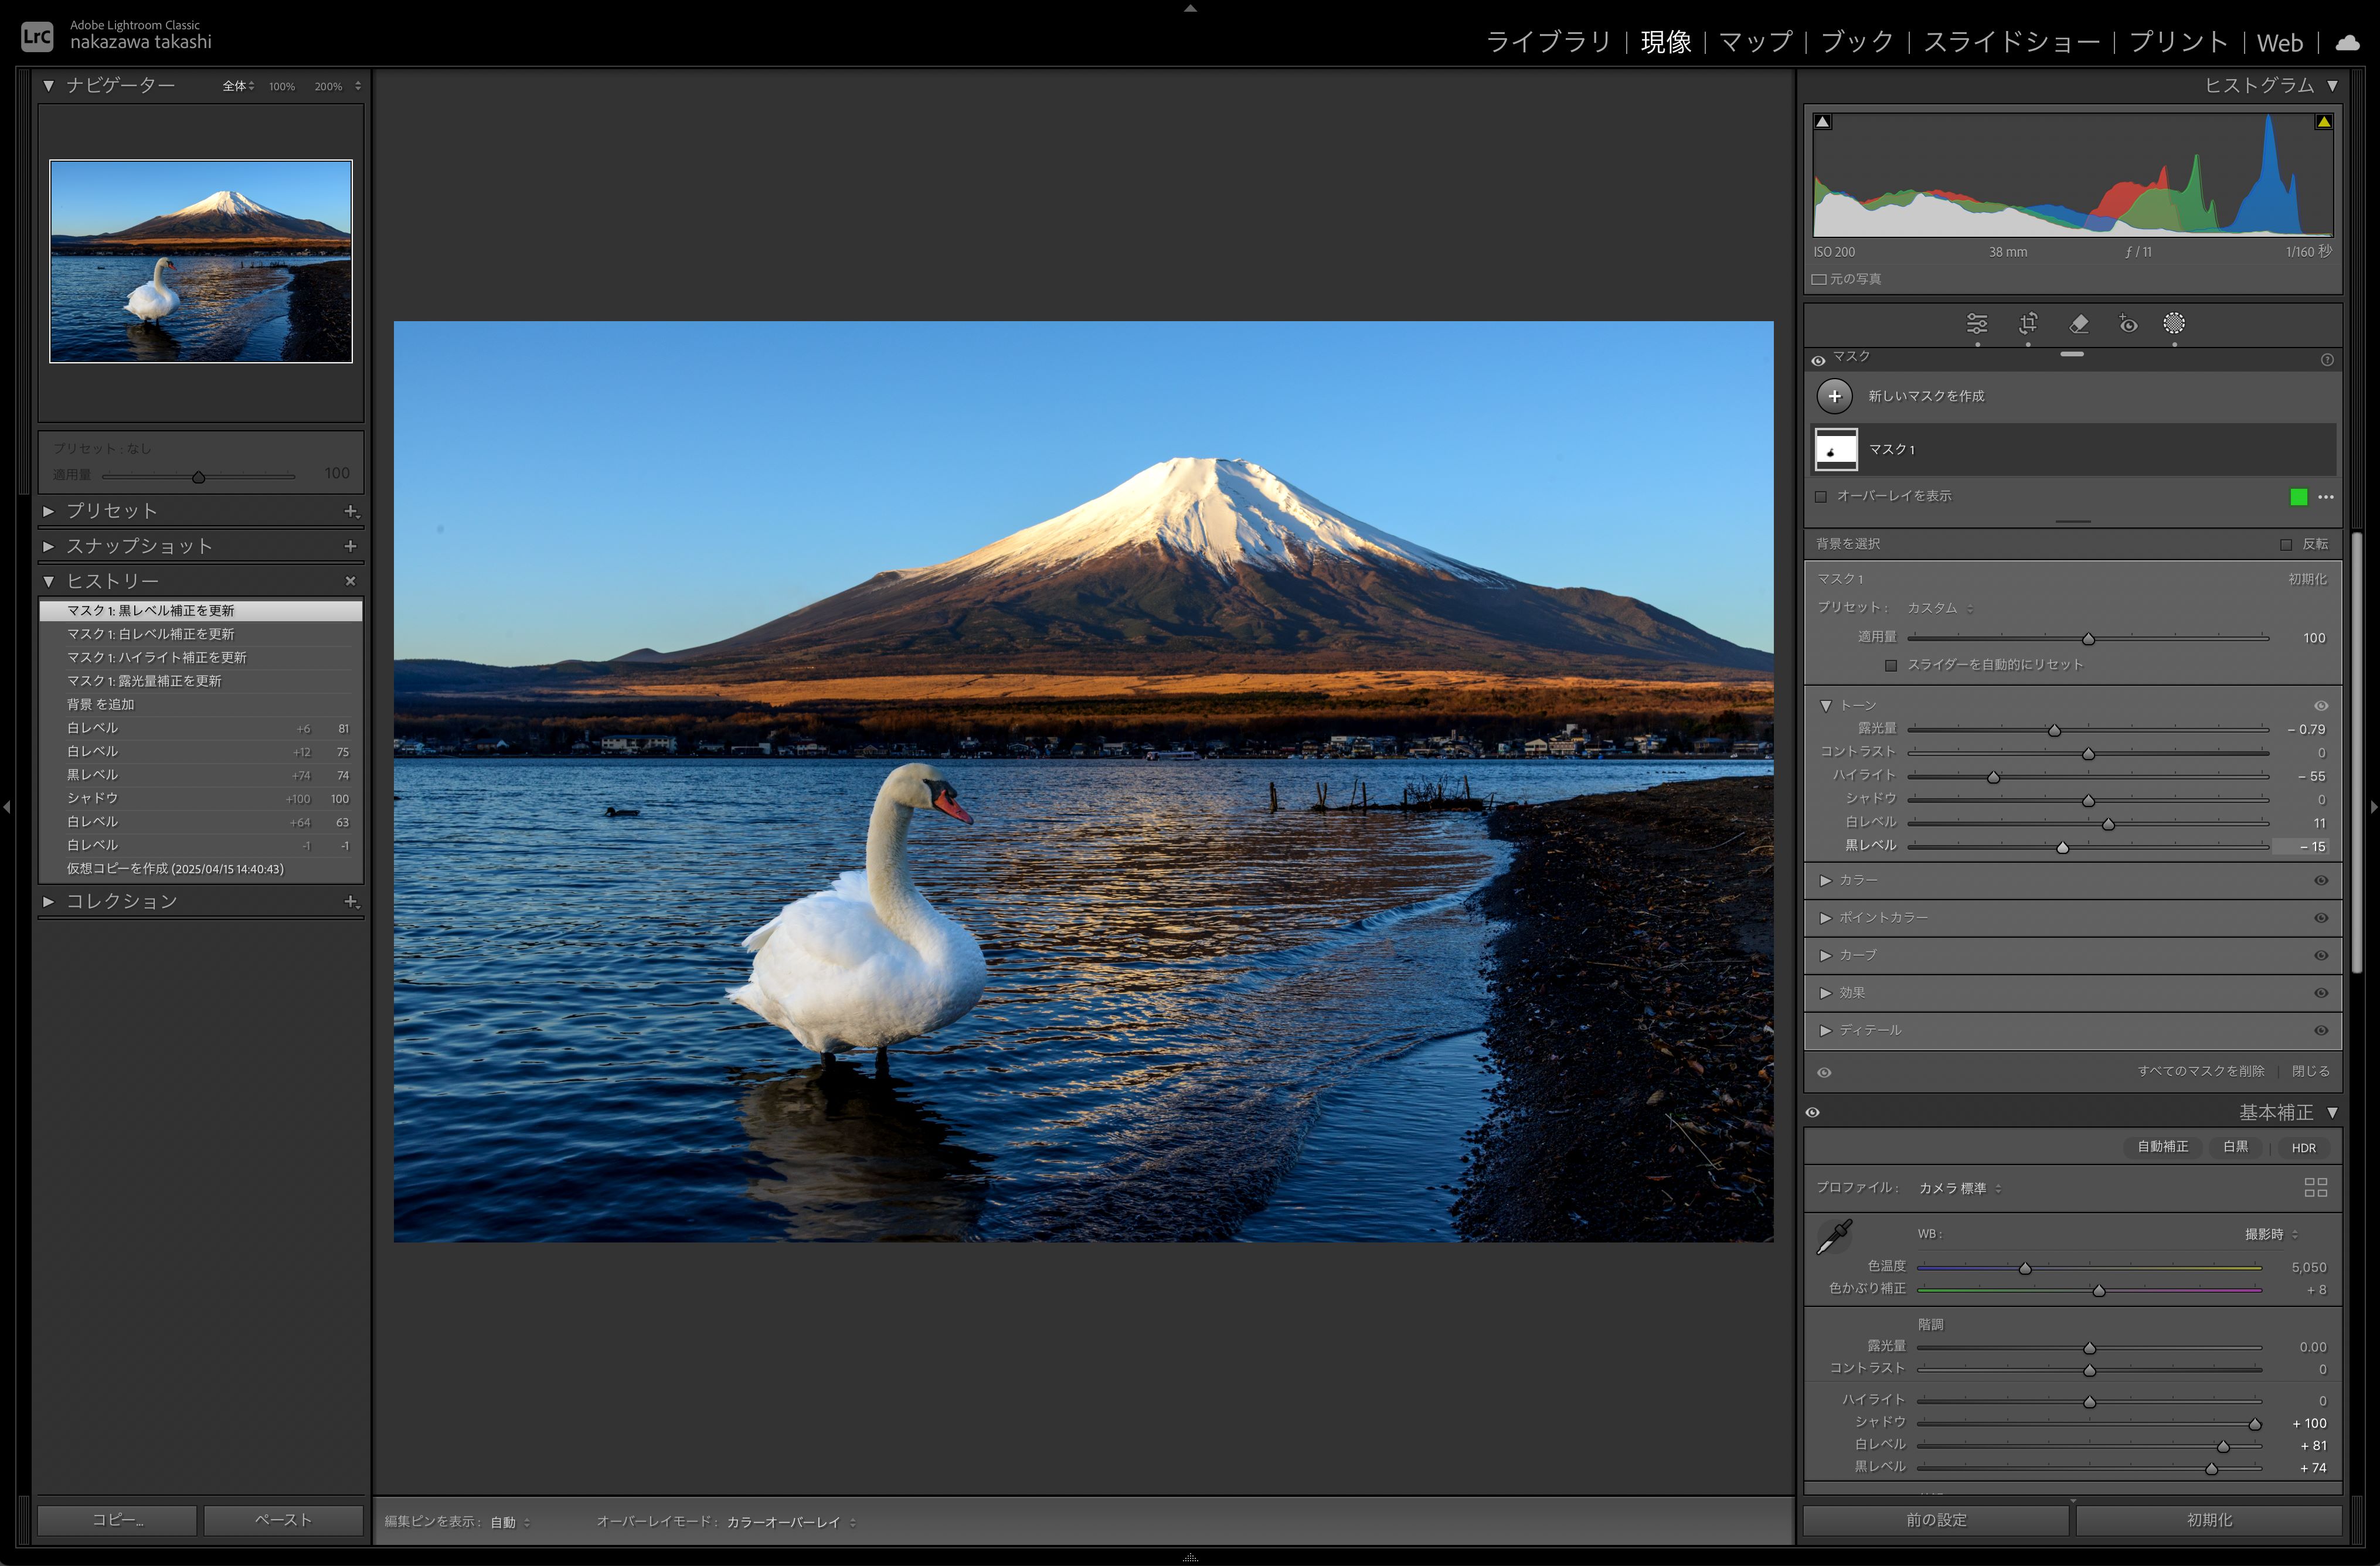The height and width of the screenshot is (1566, 2380).
Task: Click the Auto correction (自動補正) button
Action: pyautogui.click(x=2162, y=1147)
